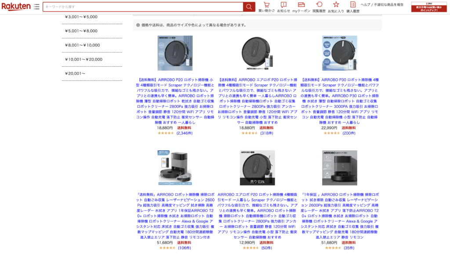This screenshot has width=450, height=255.
Task: Open AIRROBO エアロボ P20 thumbnail with 318 reviews
Action: pos(257,53)
